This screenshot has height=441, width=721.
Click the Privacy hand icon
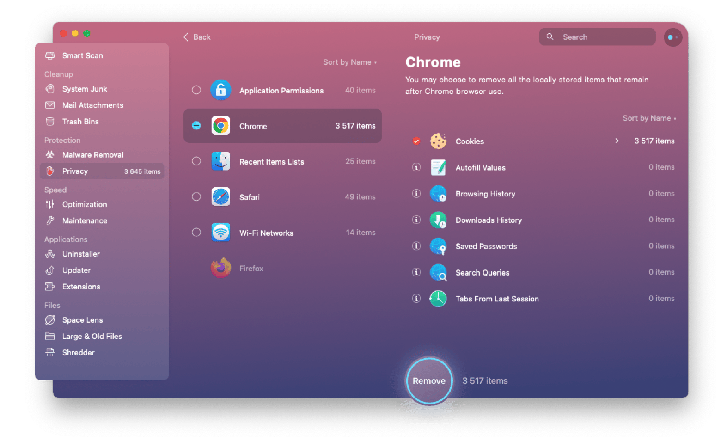pyautogui.click(x=50, y=171)
